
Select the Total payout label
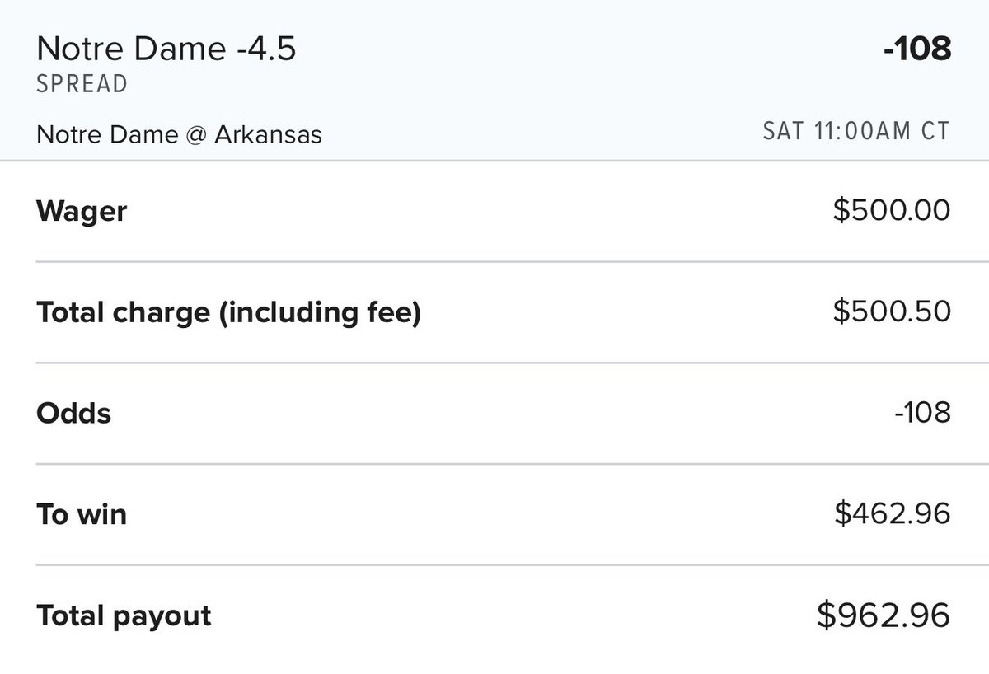(x=124, y=615)
